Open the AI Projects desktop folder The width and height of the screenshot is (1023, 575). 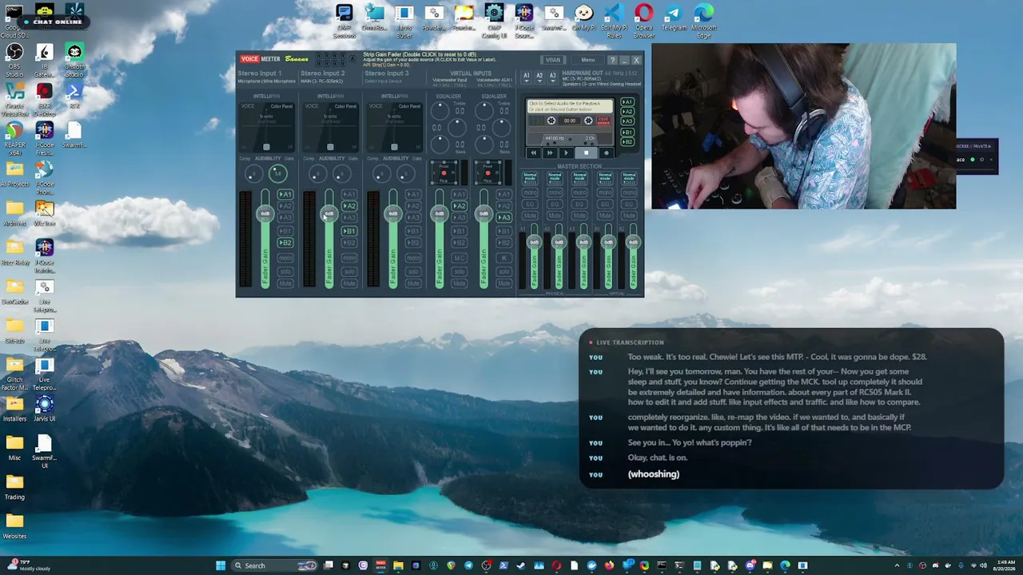click(14, 176)
